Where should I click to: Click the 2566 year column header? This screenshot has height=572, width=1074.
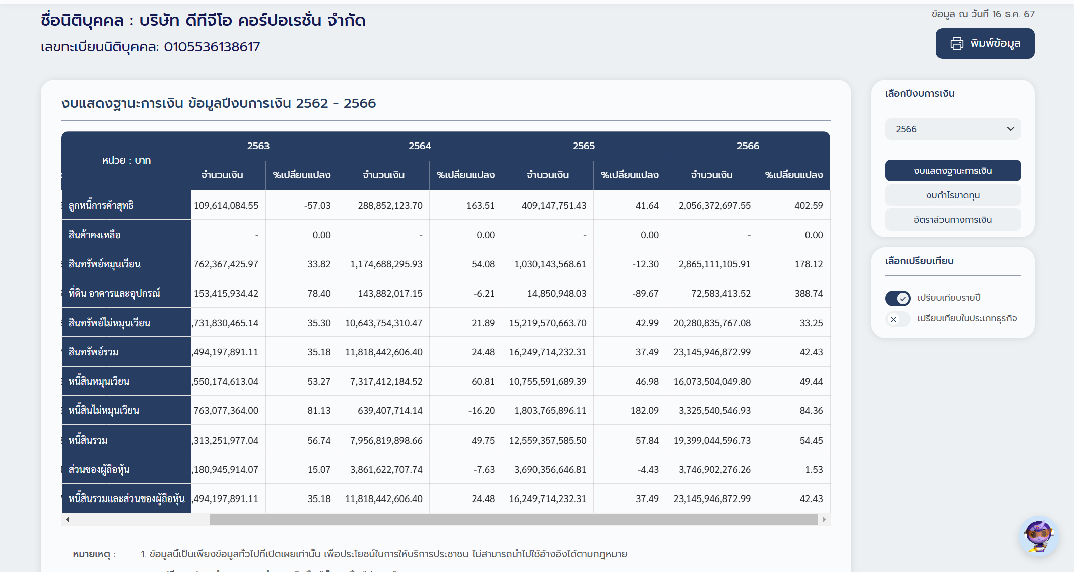(748, 146)
